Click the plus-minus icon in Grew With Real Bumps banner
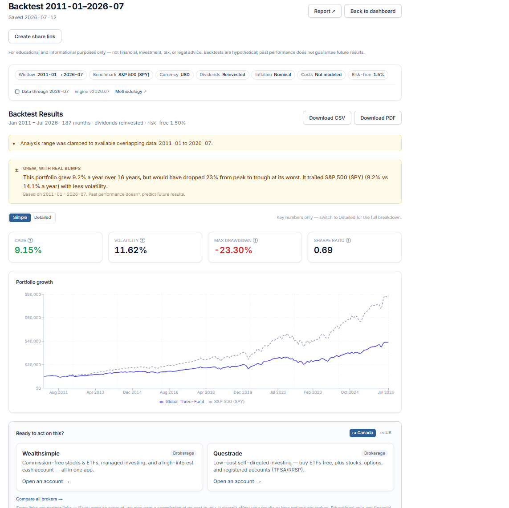509x508 pixels. [x=16, y=170]
